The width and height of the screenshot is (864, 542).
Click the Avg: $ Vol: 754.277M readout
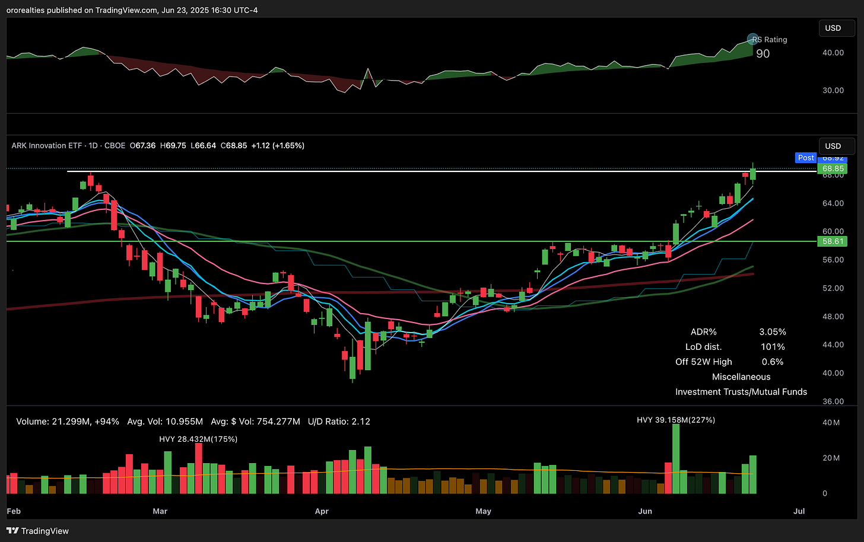click(x=255, y=422)
